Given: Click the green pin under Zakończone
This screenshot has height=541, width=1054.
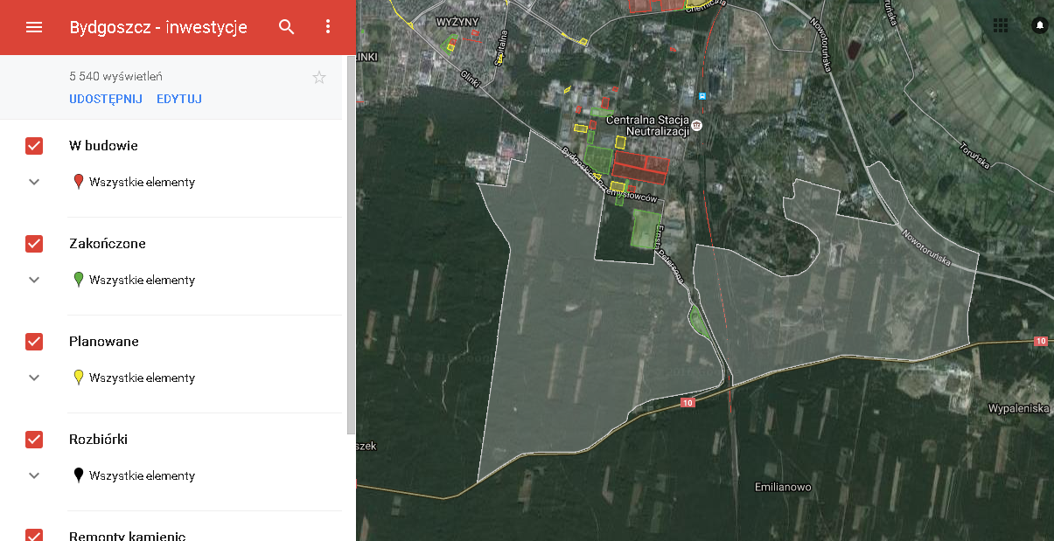Looking at the screenshot, I should click(x=79, y=280).
